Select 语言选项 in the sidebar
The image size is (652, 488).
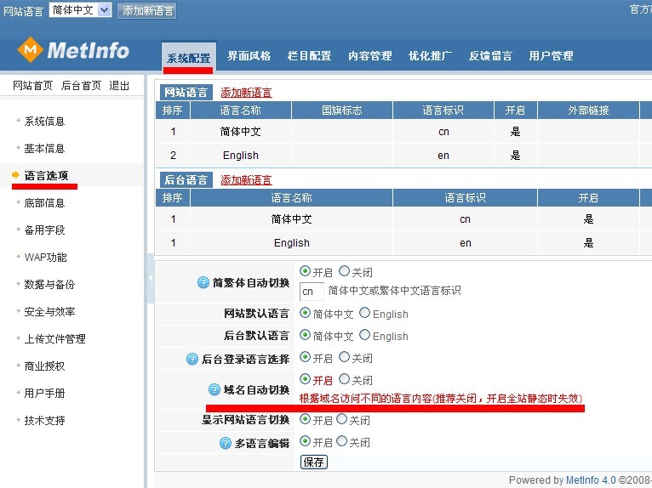tap(46, 176)
